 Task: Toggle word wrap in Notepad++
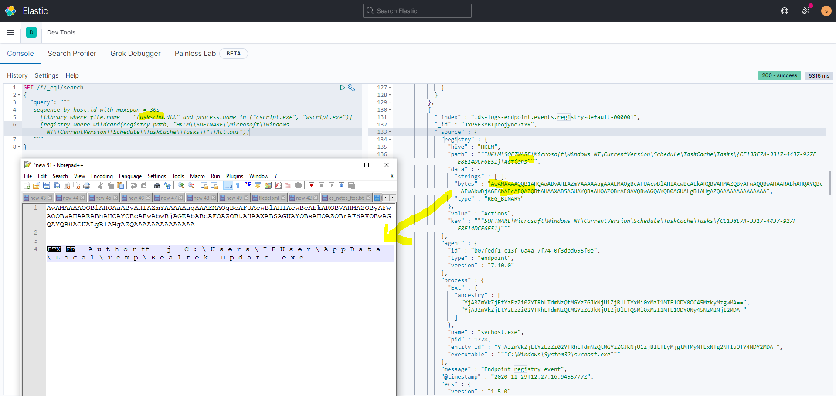(x=228, y=185)
